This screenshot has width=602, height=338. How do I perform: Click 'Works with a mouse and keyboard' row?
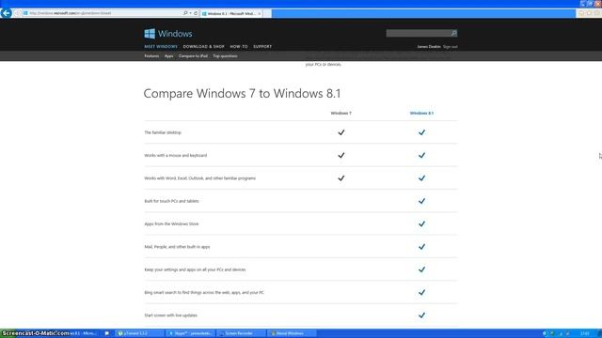(x=176, y=155)
